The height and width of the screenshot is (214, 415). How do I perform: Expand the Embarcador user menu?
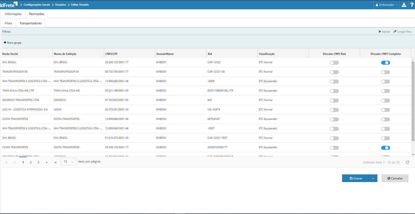pos(387,5)
